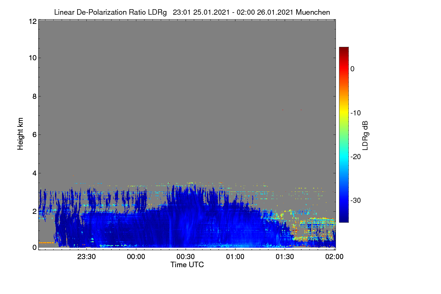
Task: Click the 'Muenchen' station name in title
Action: [313, 12]
